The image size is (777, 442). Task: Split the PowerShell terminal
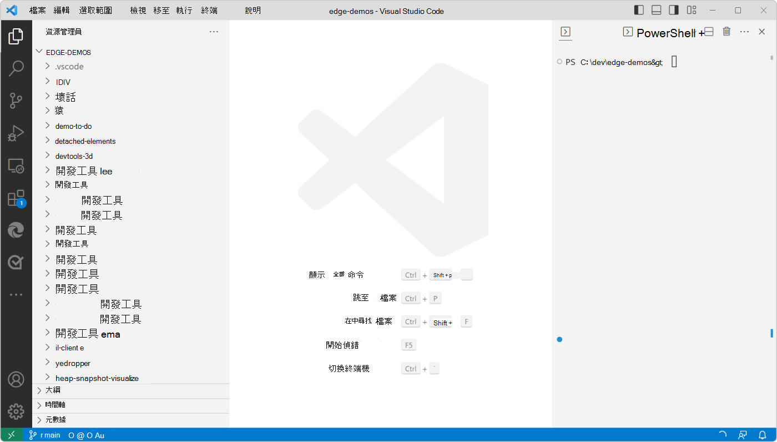(x=708, y=32)
